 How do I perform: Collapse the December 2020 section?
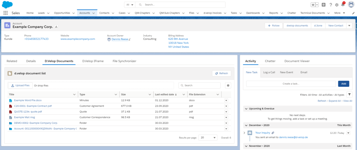tap(246, 125)
